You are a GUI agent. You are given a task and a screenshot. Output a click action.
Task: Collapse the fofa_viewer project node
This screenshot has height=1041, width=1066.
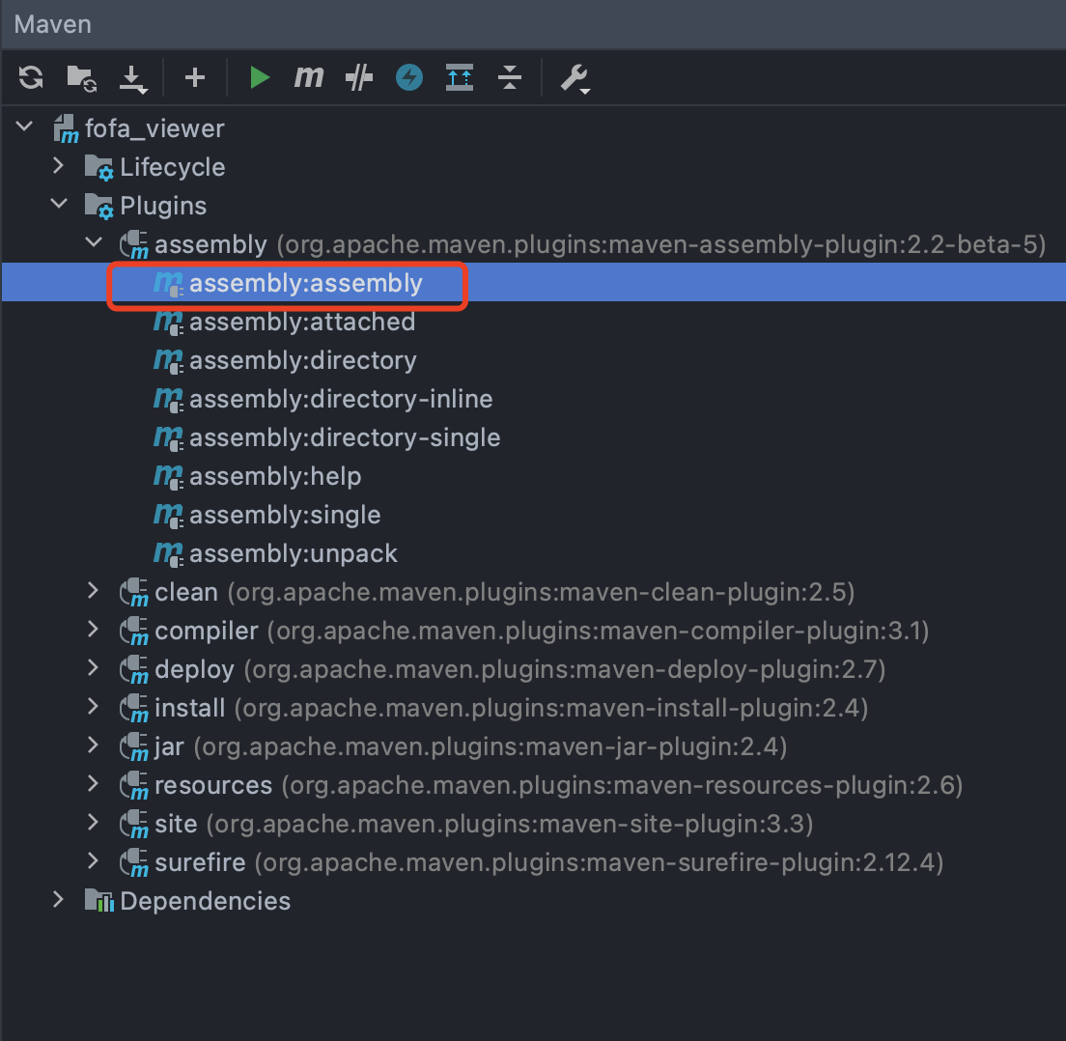pos(24,127)
